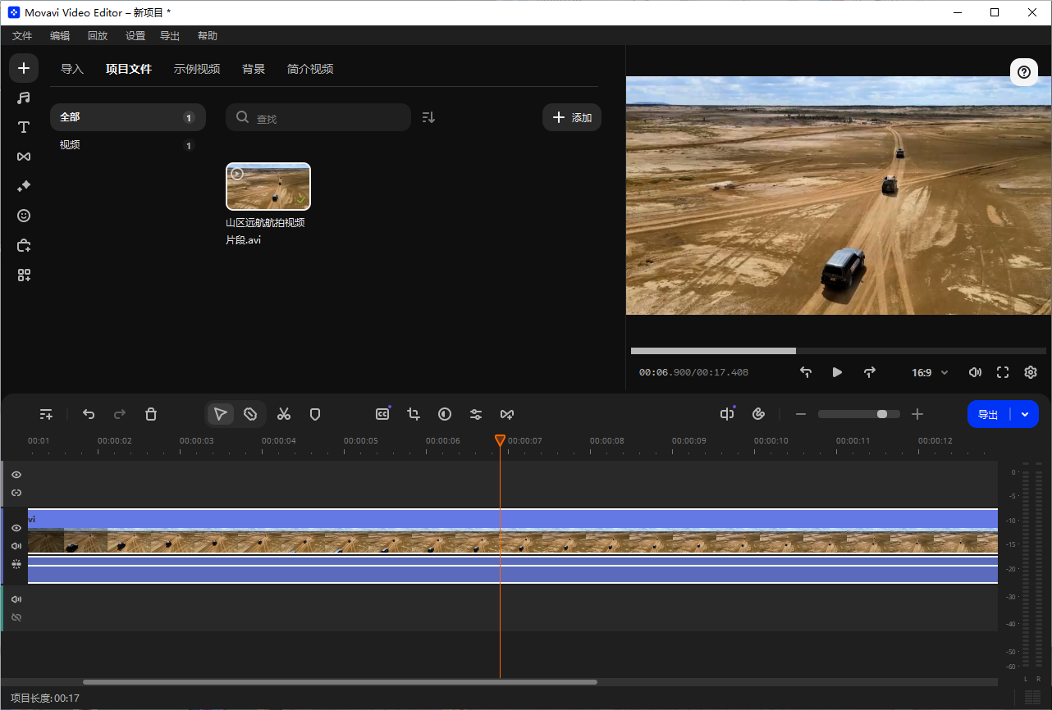The height and width of the screenshot is (710, 1052).
Task: Open the Transitions panel in sidebar
Action: [x=23, y=156]
